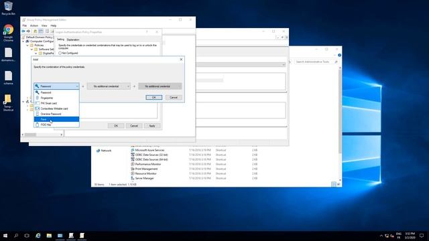Open Task View on the taskbar
This screenshot has height=241, width=429.
pos(27,236)
